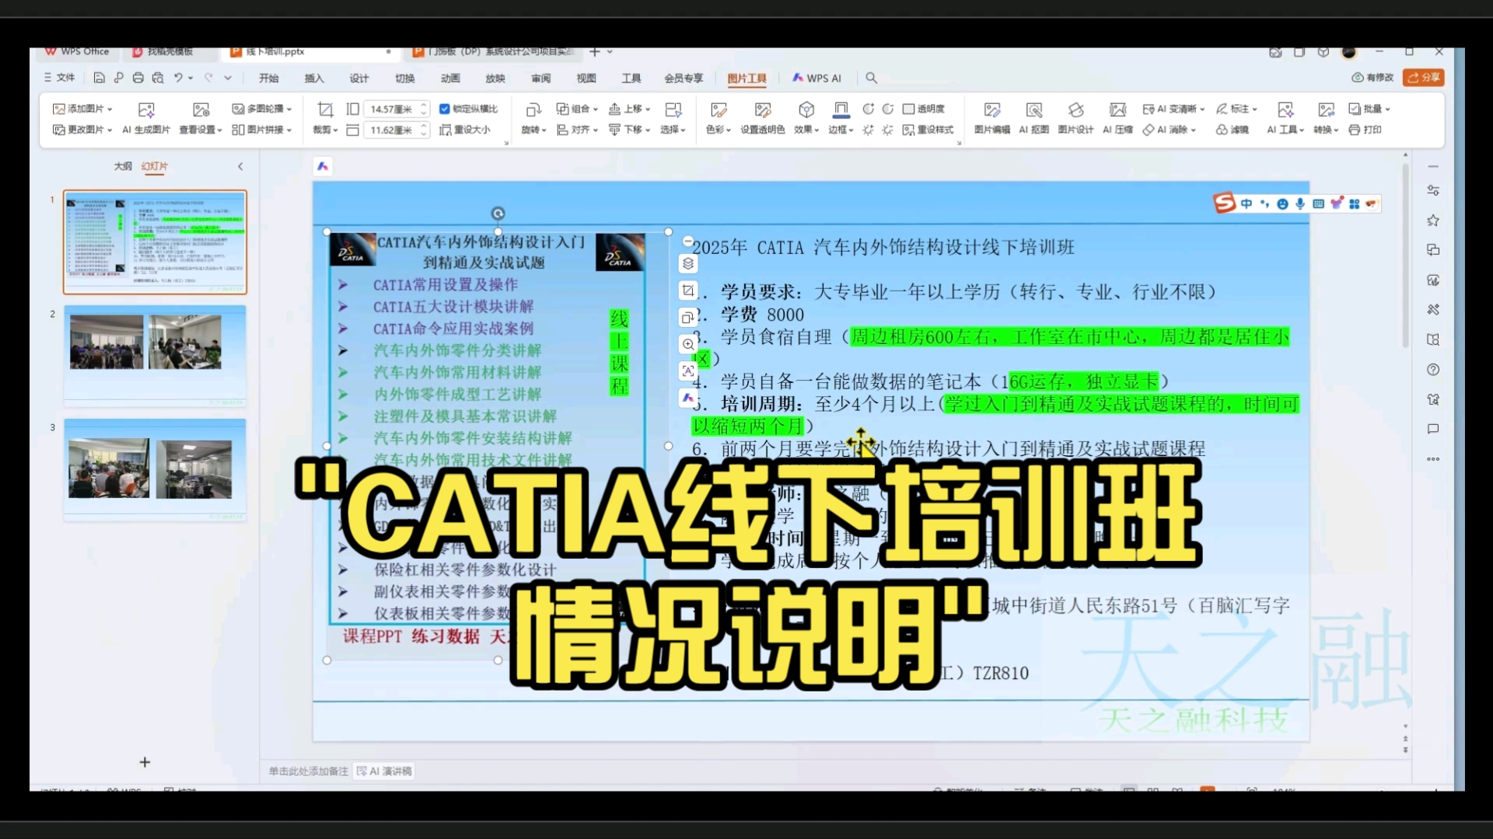Click the zoom magnifier in floating image toolbar
1493x839 pixels.
click(x=688, y=344)
